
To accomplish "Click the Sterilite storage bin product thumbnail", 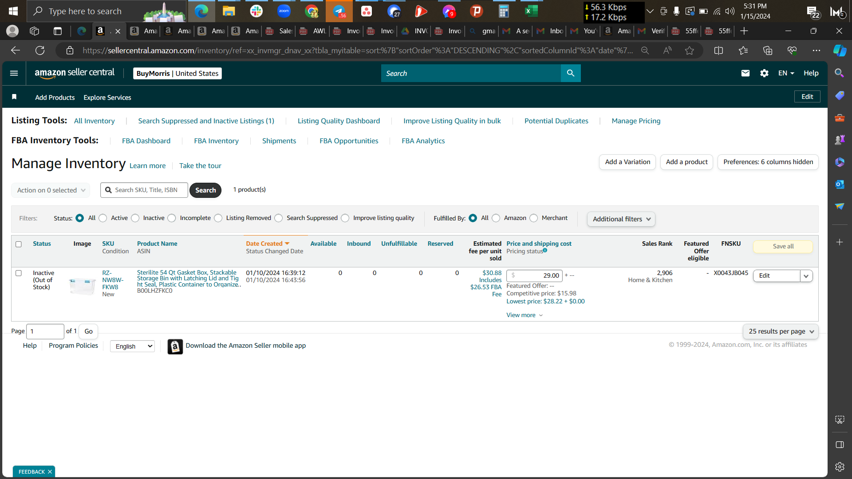I will (x=83, y=286).
